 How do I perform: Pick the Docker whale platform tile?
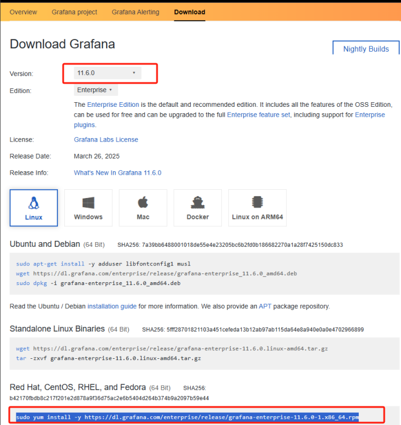coord(198,208)
